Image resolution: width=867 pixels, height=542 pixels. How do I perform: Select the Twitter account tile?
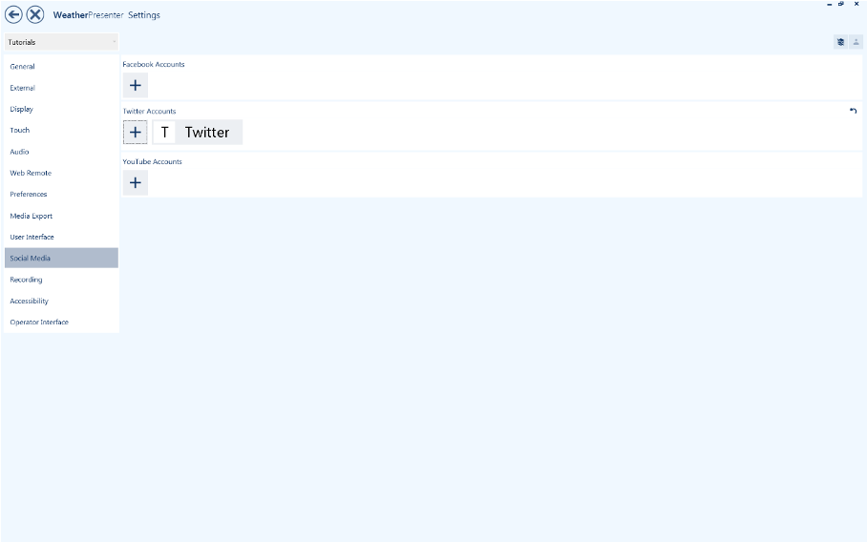tap(198, 133)
